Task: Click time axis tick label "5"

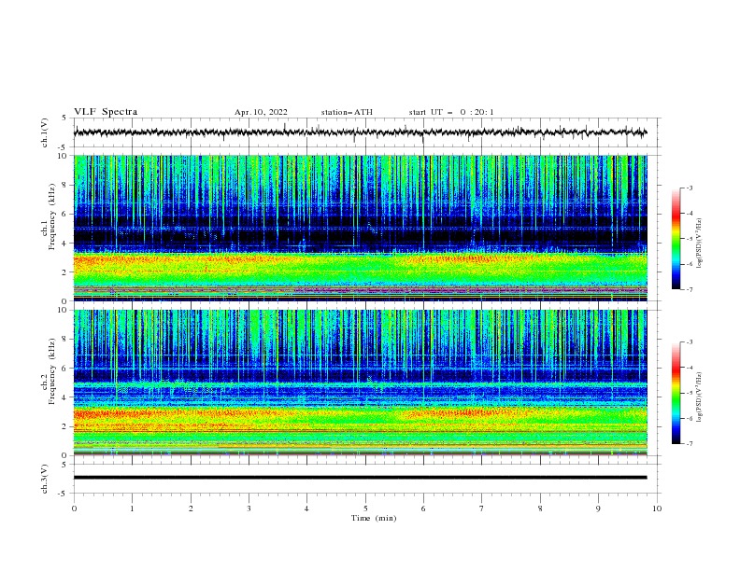Action: 365,508
